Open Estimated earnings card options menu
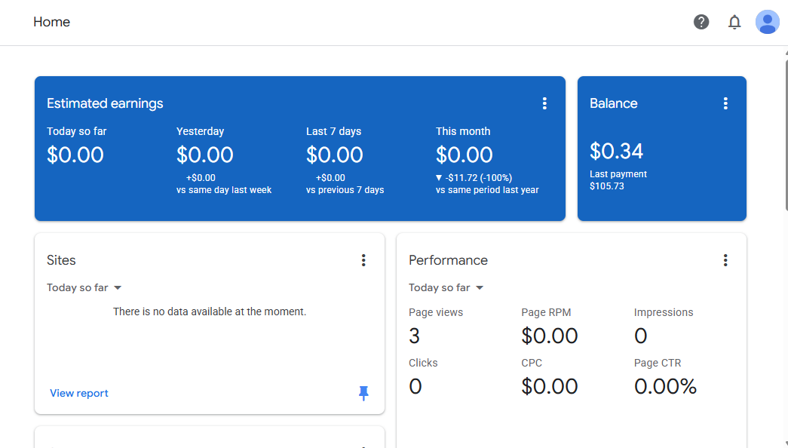This screenshot has height=448, width=788. click(544, 104)
